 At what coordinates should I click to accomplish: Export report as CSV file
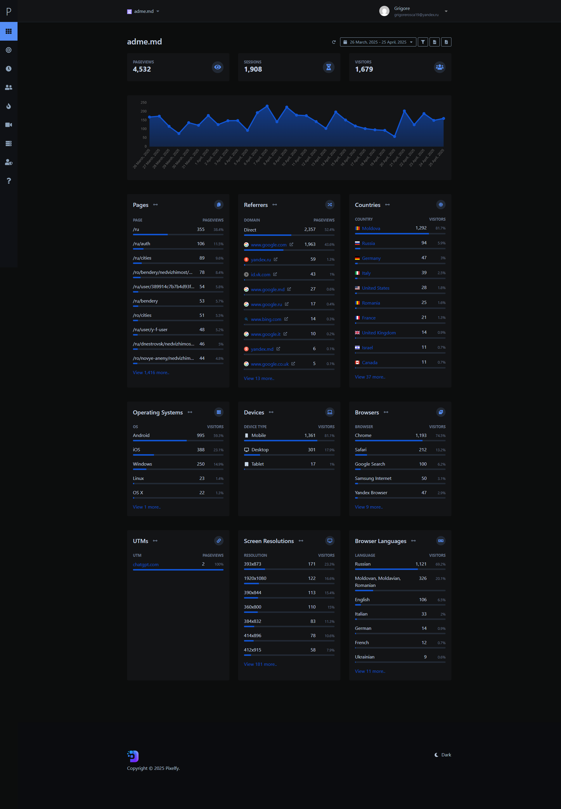click(x=434, y=42)
